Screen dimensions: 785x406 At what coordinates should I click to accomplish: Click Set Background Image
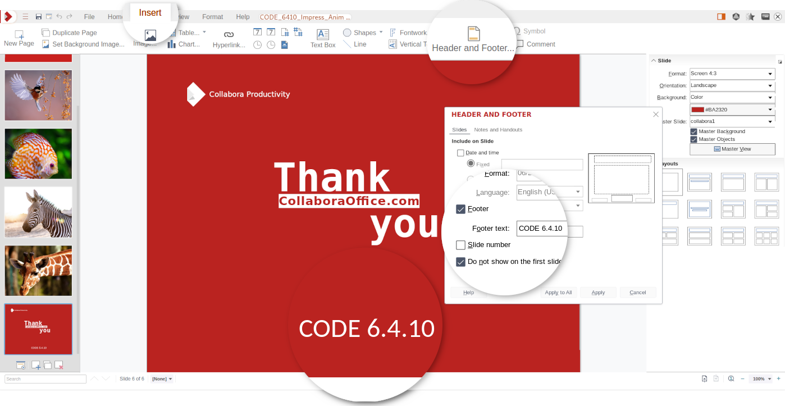[83, 44]
